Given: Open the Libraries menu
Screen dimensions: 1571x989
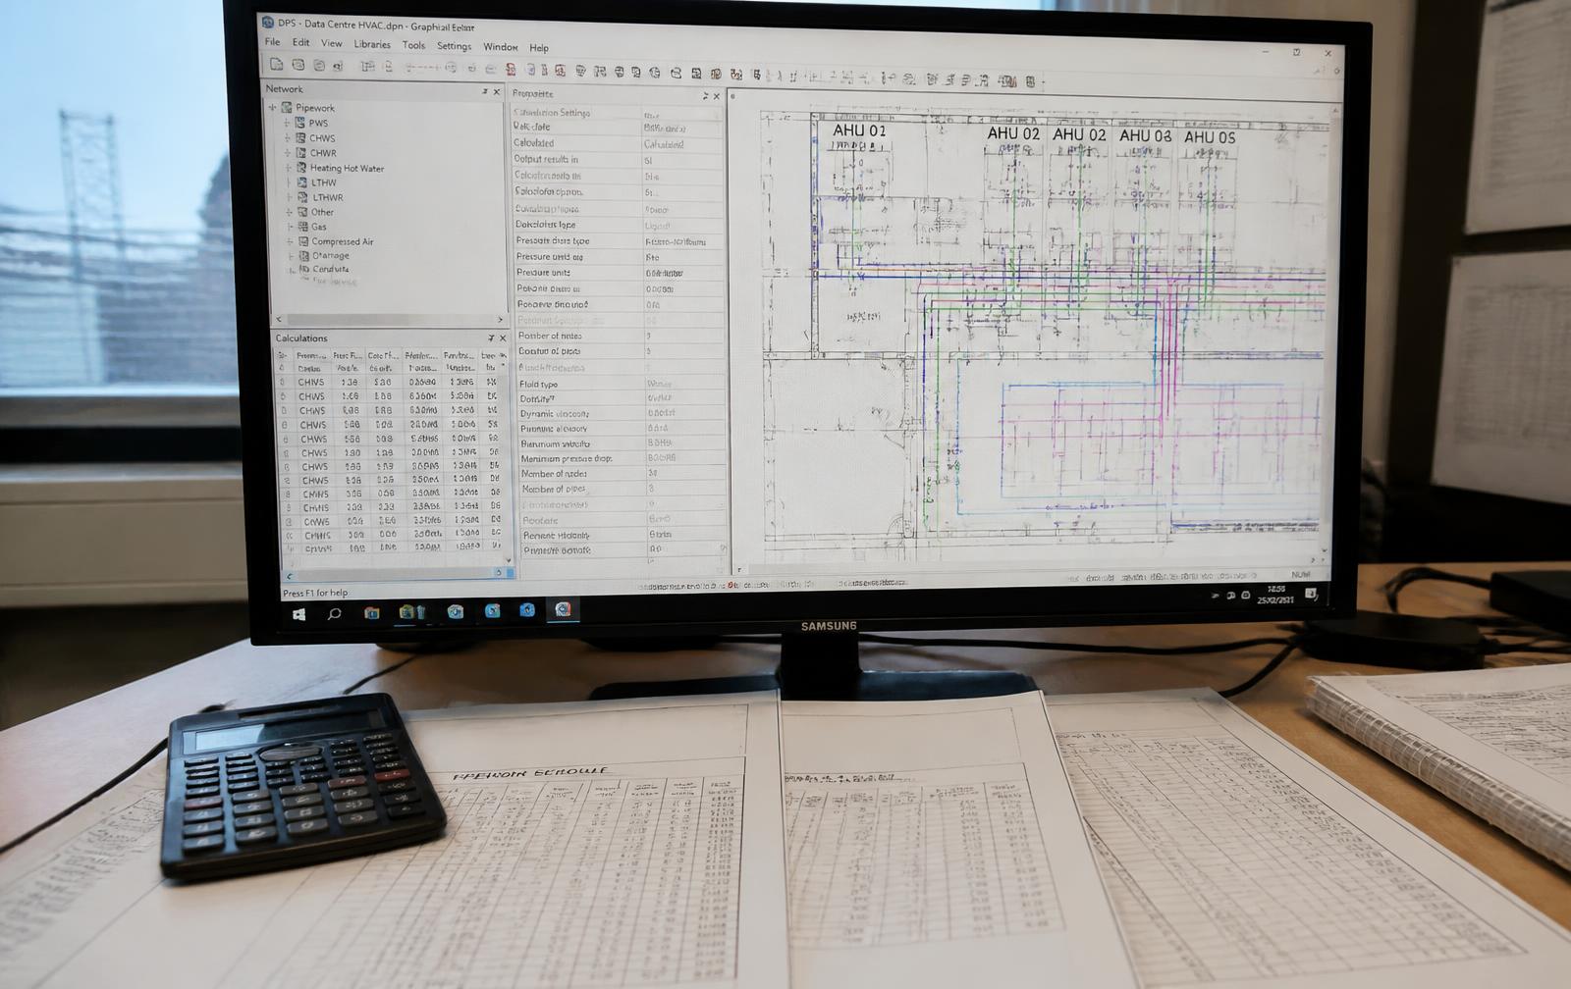Looking at the screenshot, I should 372,44.
